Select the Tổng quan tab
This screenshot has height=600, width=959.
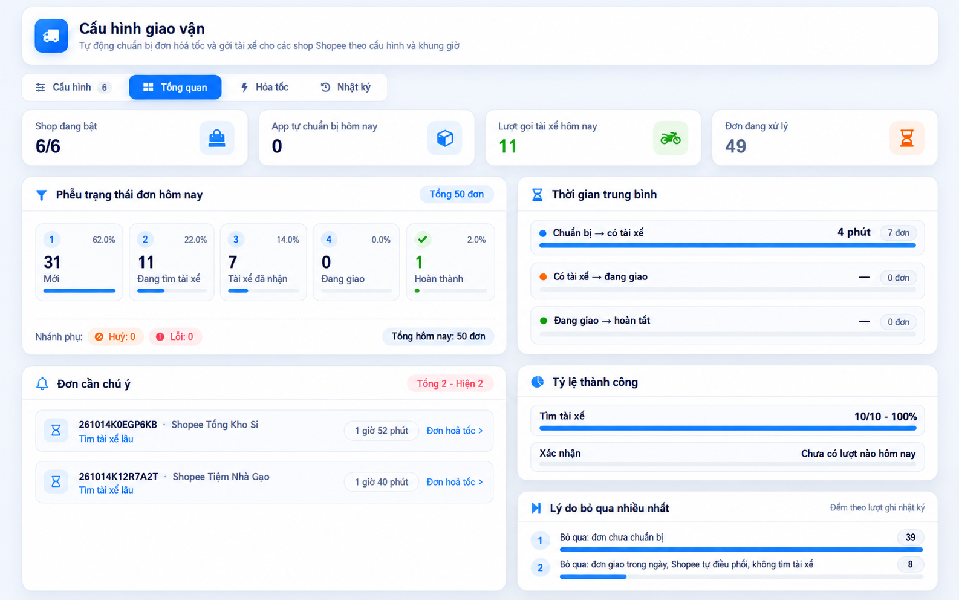pyautogui.click(x=175, y=87)
